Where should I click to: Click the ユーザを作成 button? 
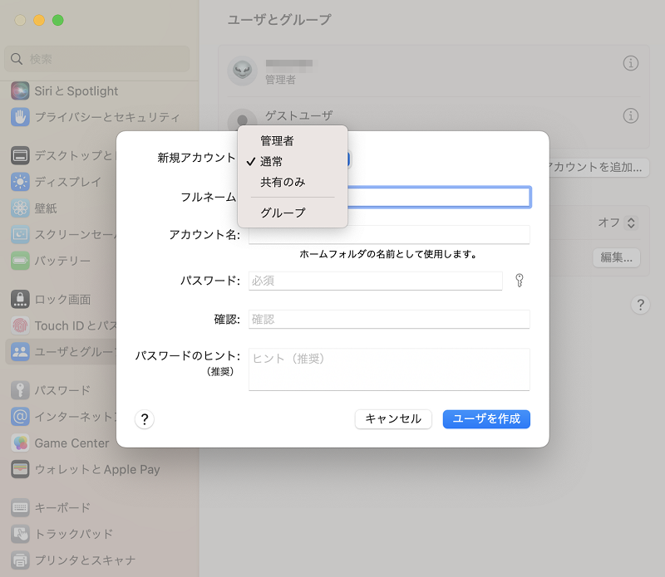tap(486, 419)
